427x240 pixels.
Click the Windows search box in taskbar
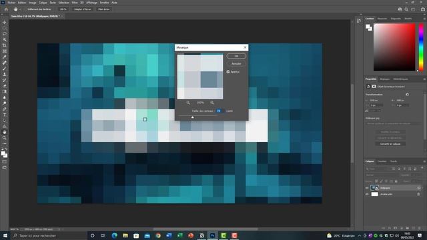[49, 235]
